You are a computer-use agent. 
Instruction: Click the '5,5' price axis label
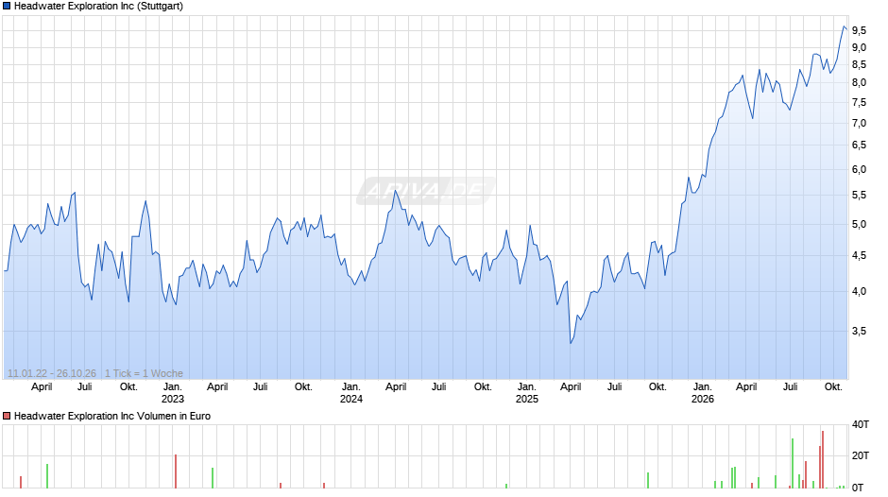click(x=859, y=196)
